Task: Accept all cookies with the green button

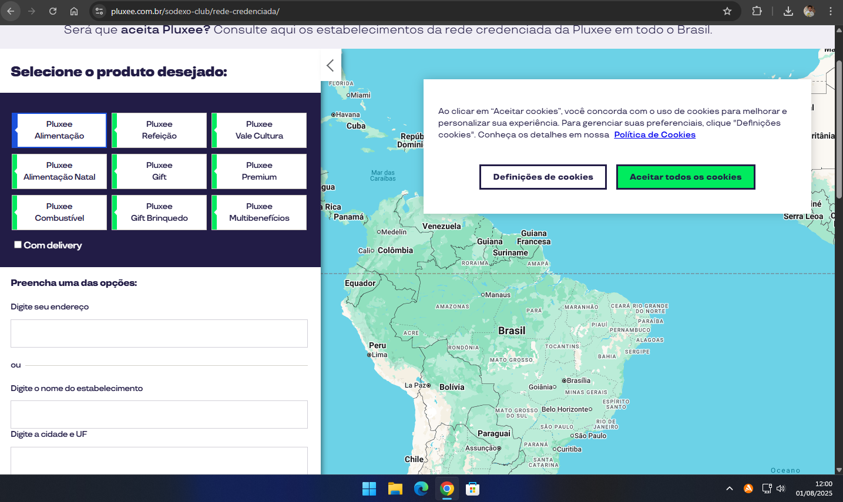Action: [x=686, y=177]
